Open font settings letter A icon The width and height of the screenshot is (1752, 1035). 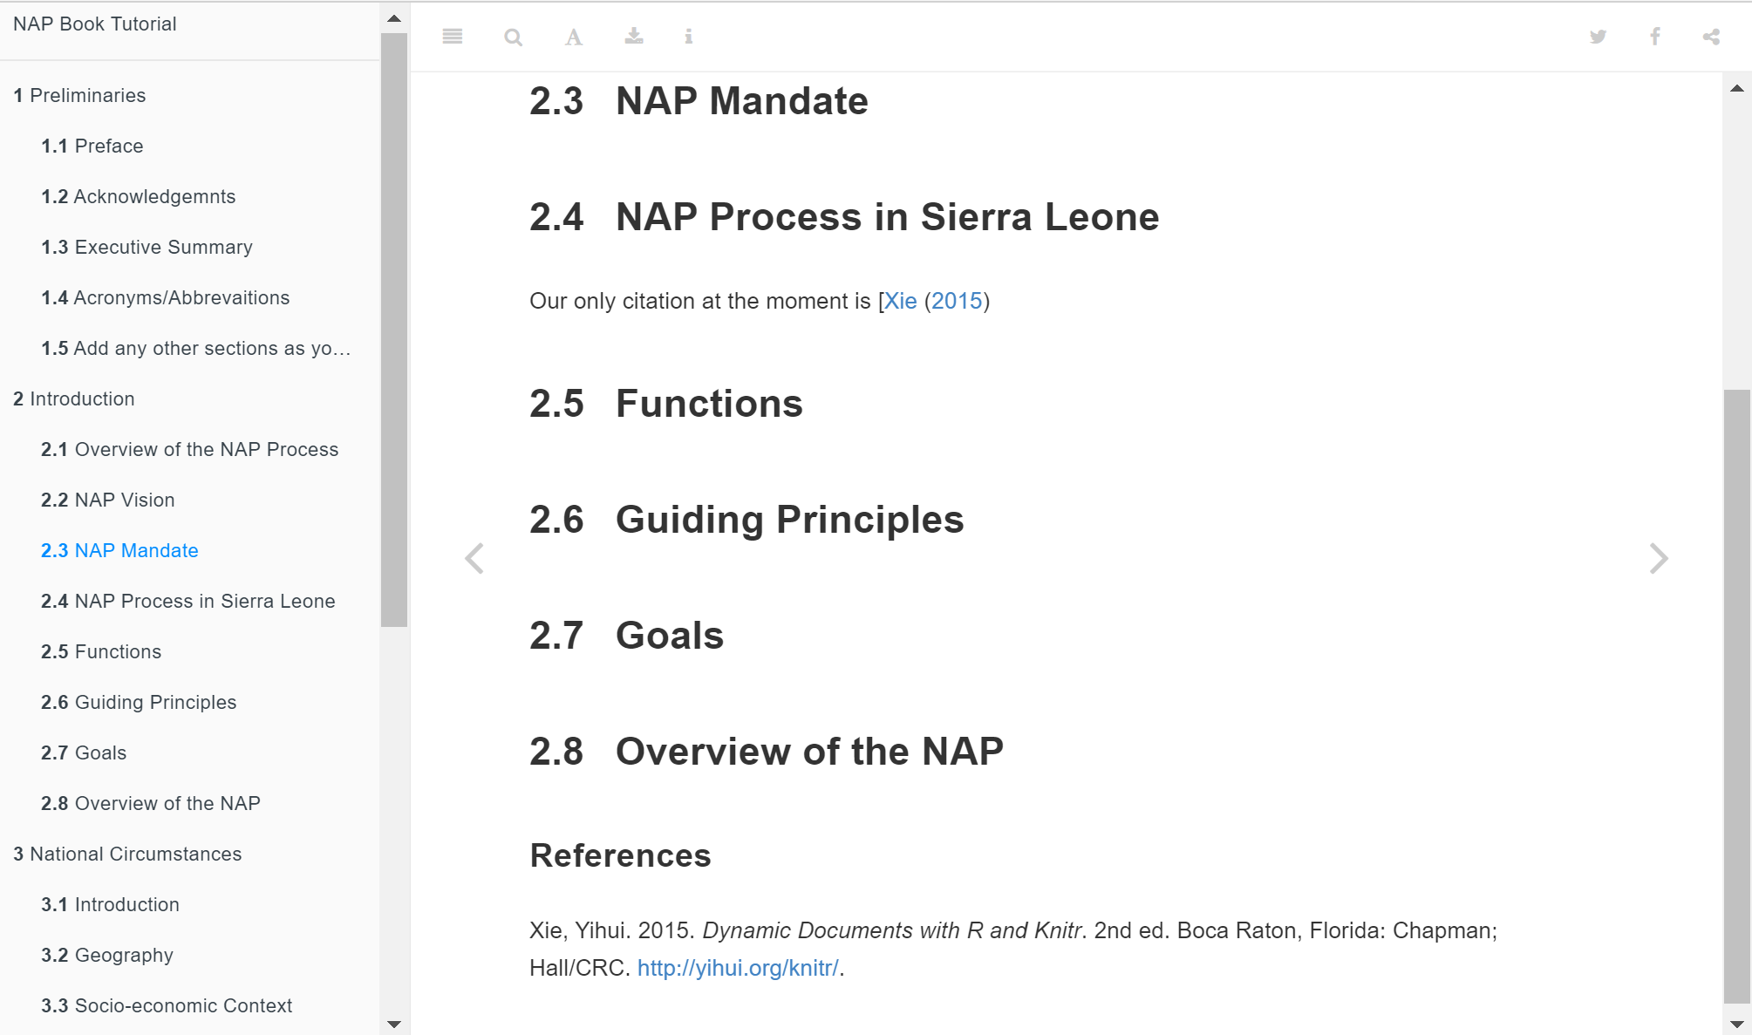pos(573,37)
